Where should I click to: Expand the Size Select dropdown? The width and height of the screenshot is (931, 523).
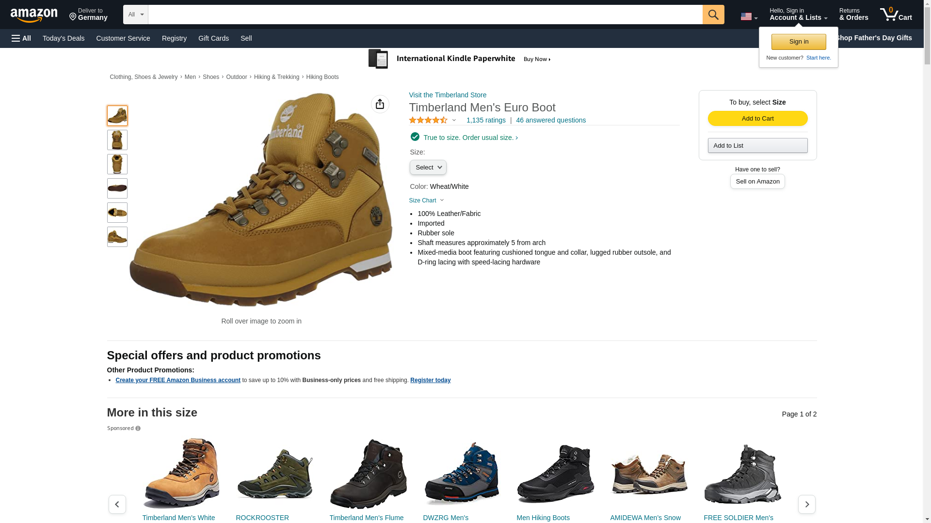[428, 168]
